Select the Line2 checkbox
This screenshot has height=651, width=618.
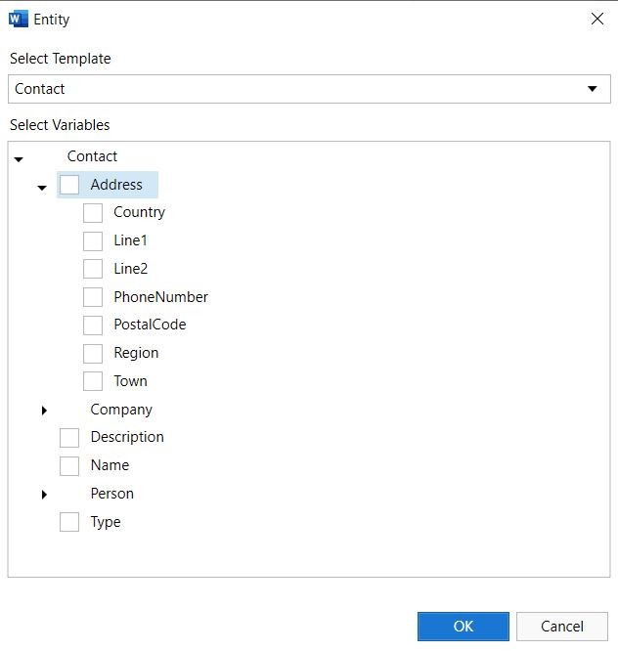click(93, 269)
